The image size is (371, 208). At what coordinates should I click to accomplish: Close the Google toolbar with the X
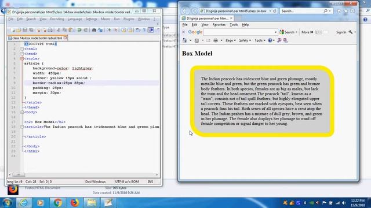click(183, 32)
